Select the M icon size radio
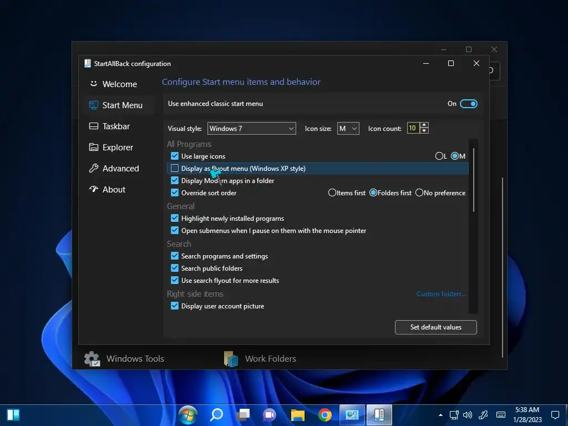The width and height of the screenshot is (568, 426). (455, 156)
